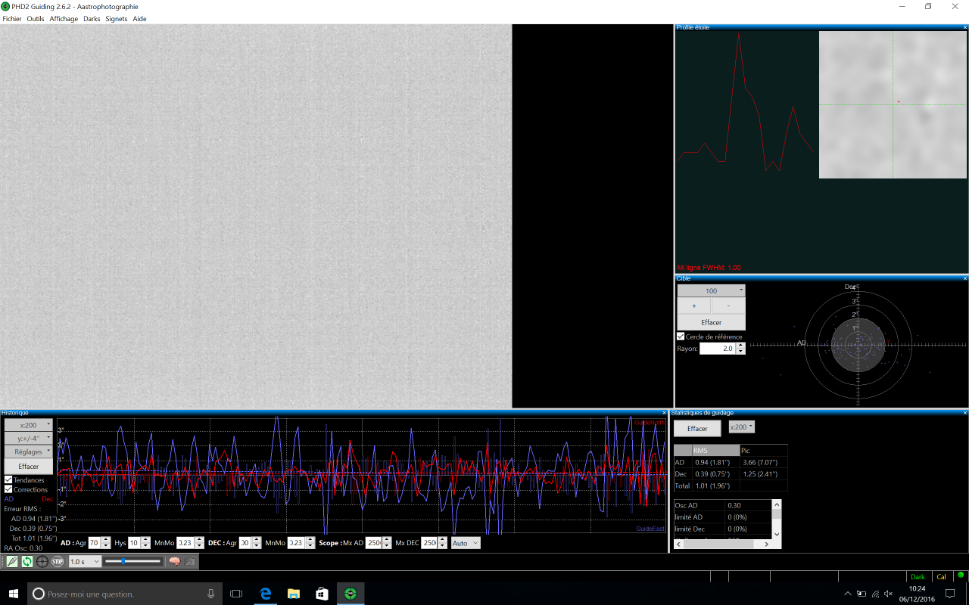
Task: Open the Darks menu
Action: pos(92,18)
